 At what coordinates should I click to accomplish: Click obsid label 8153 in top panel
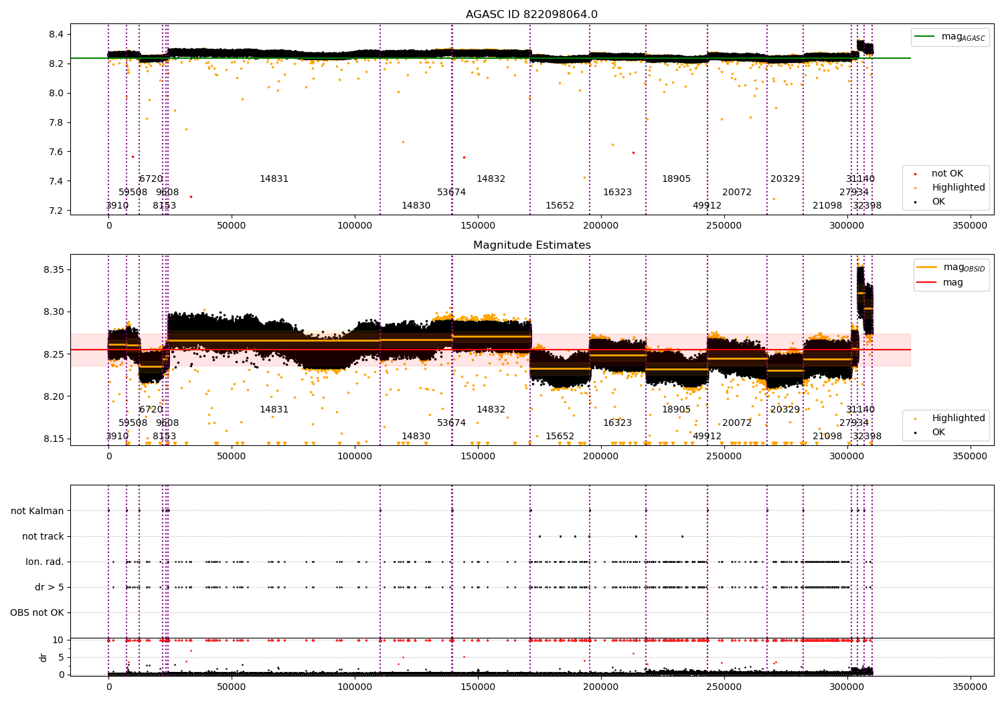click(165, 206)
